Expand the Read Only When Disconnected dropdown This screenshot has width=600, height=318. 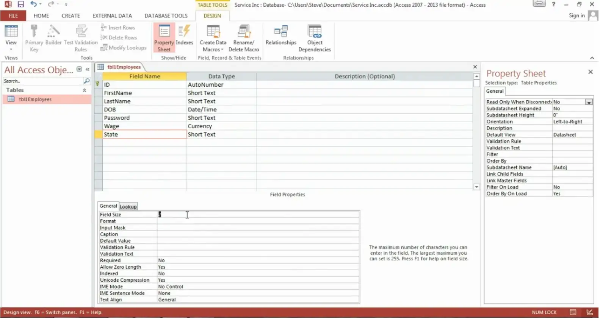(x=589, y=102)
